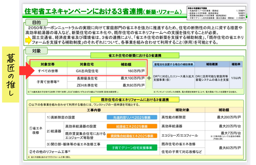The image size is (256, 165).
Task: Click the 省エネ住宅の新築における3省連携 header
Action: (x=141, y=56)
